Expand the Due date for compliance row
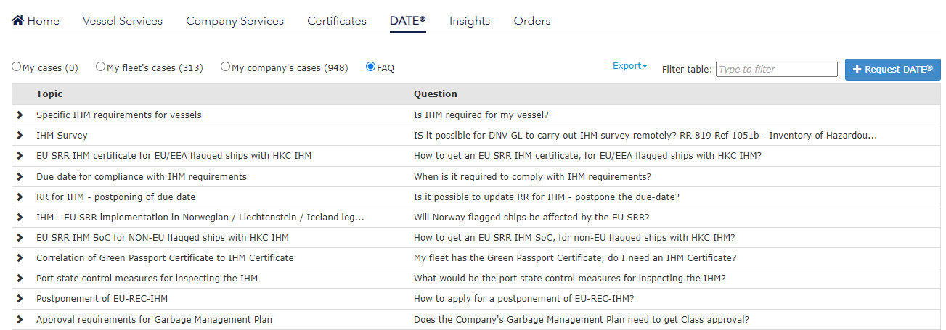This screenshot has height=330, width=946. (x=20, y=177)
